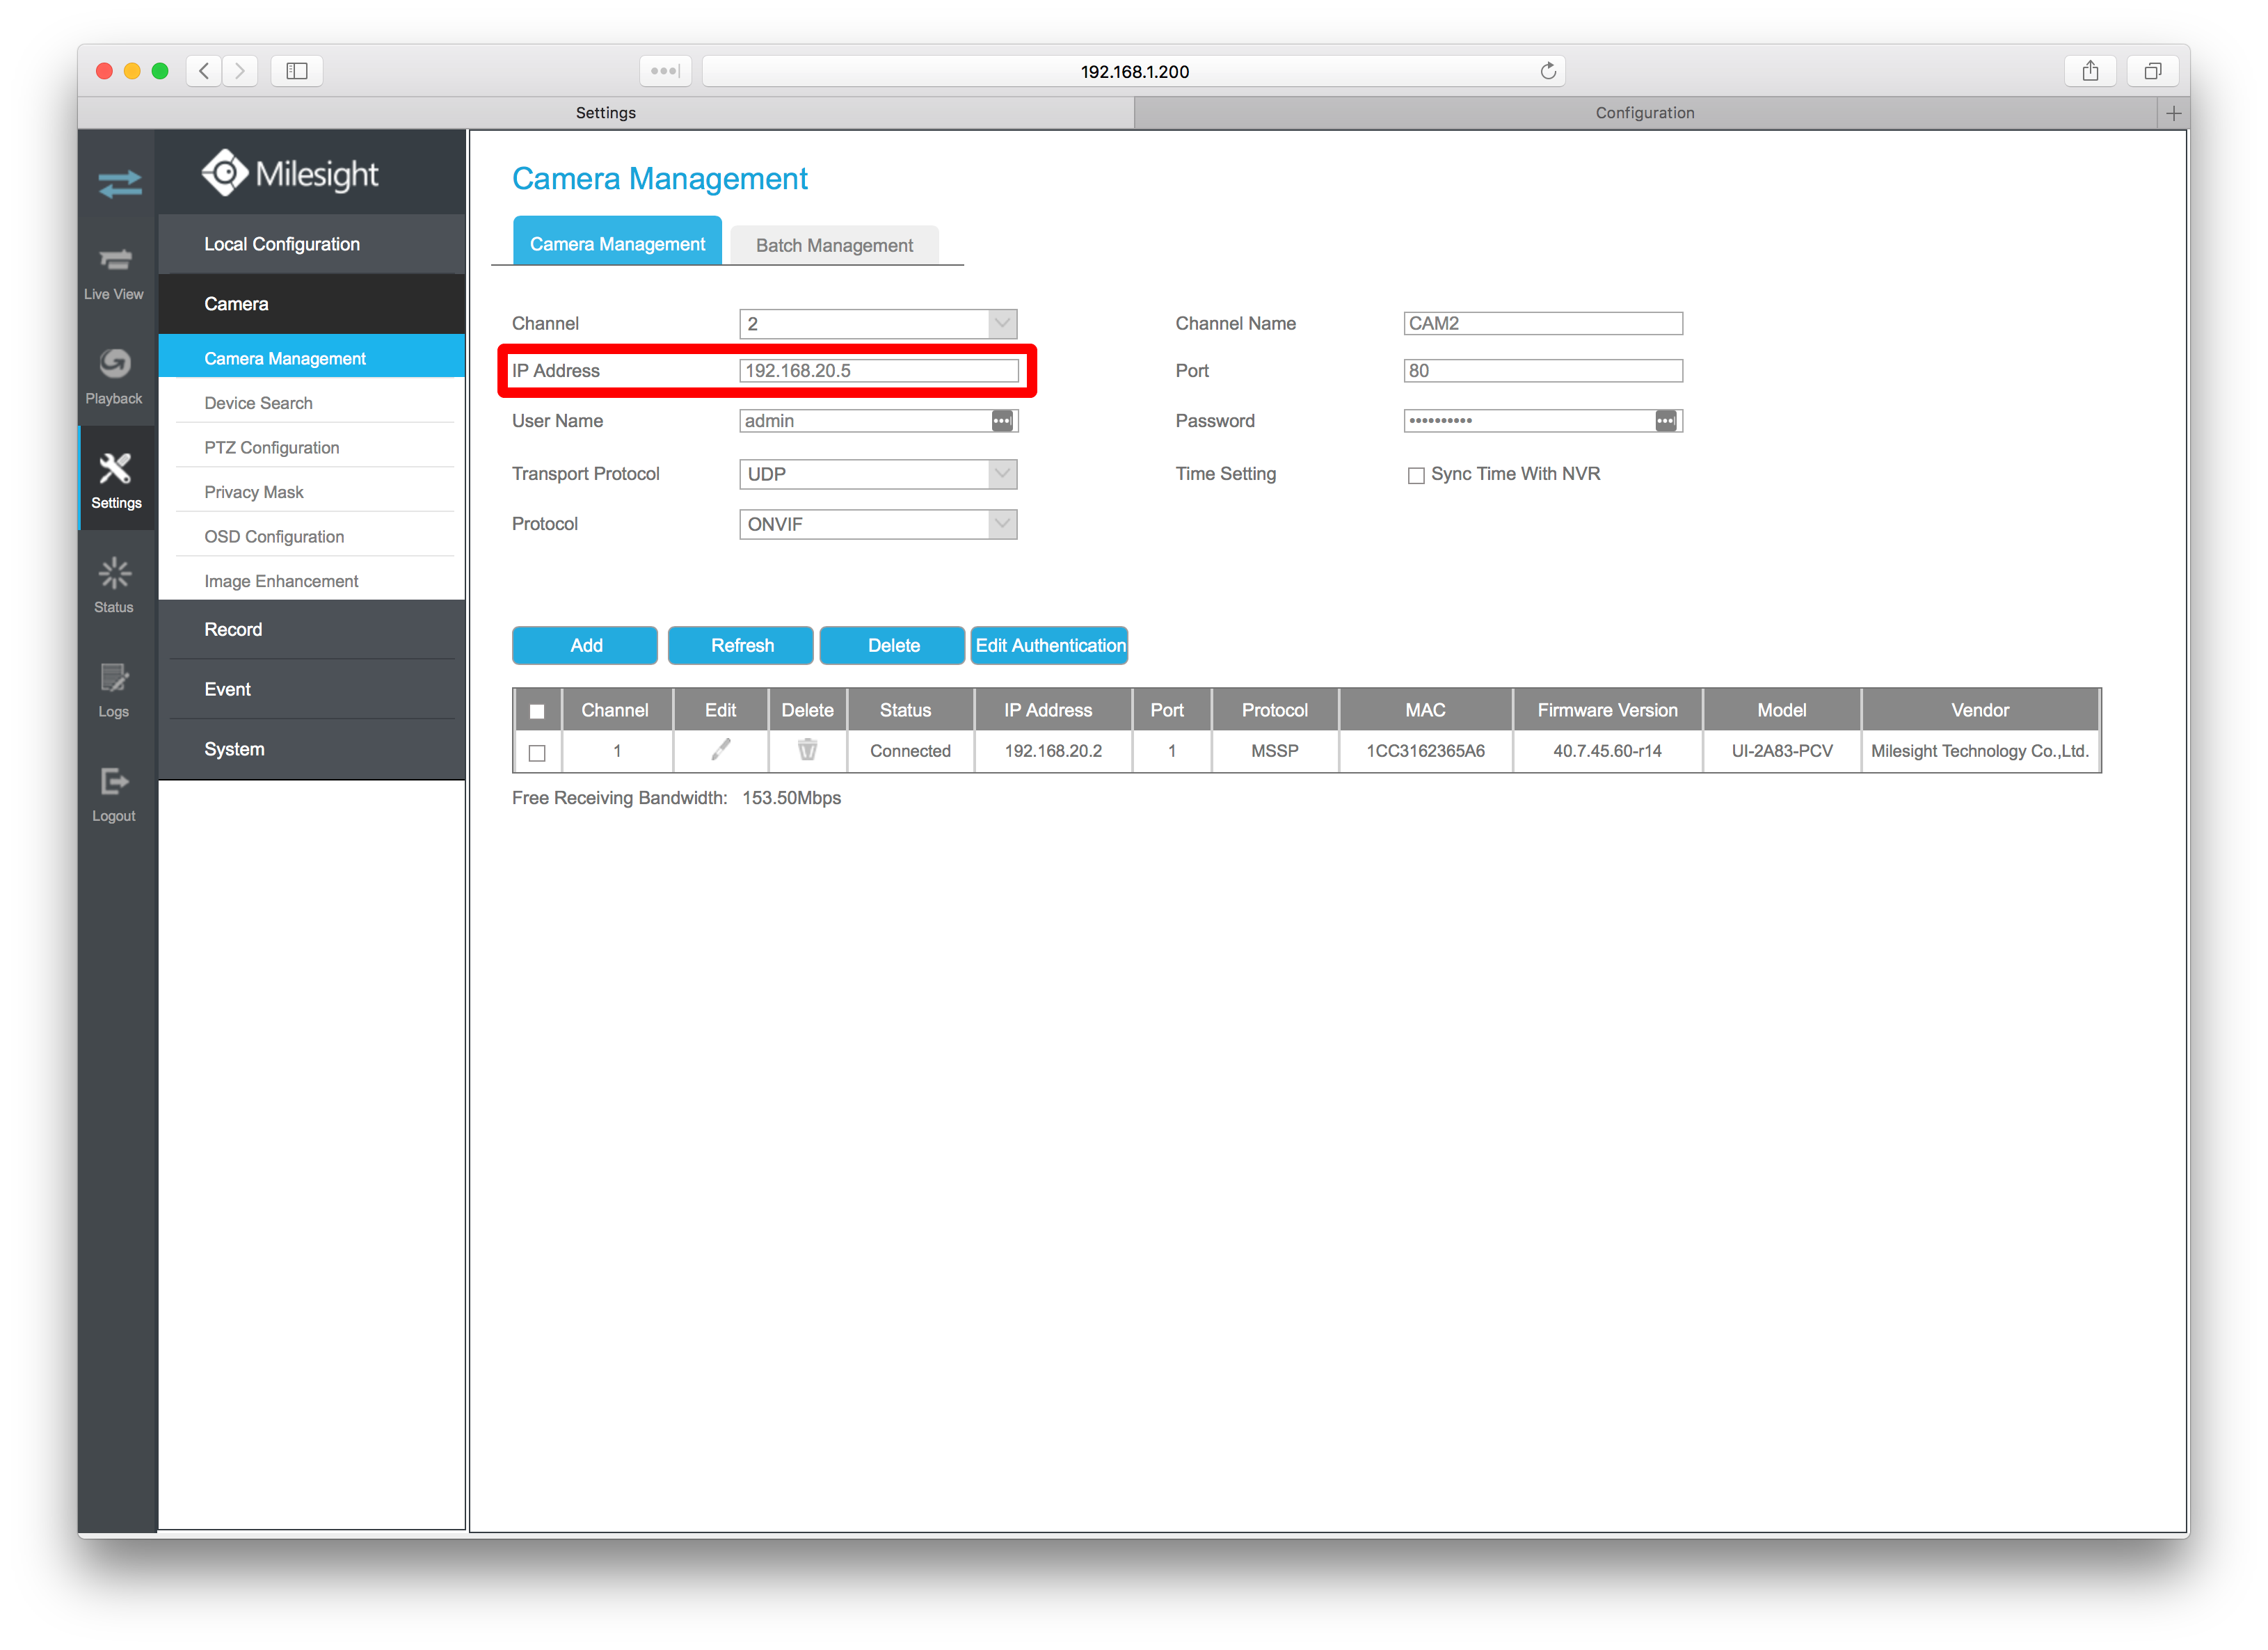The image size is (2268, 1650).
Task: Click the Add button
Action: [x=585, y=645]
